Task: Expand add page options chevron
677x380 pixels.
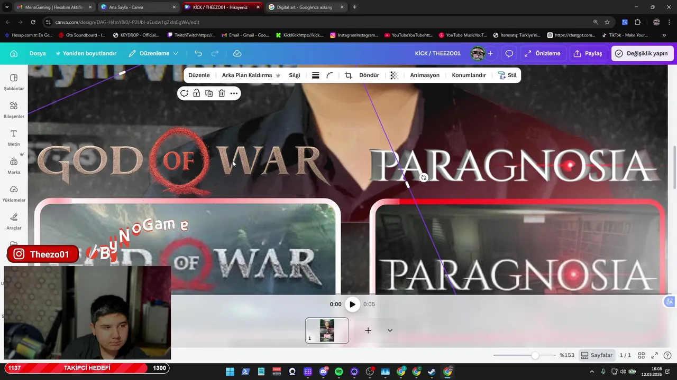Action: tap(390, 330)
